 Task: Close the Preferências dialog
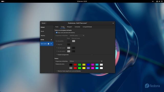pos(113,23)
